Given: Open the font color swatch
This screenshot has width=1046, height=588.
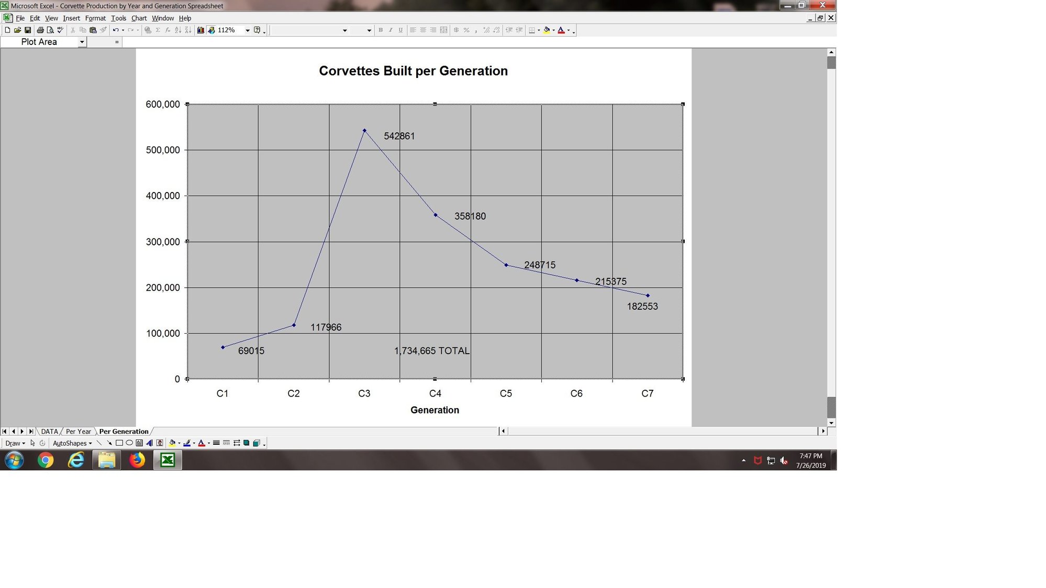Looking at the screenshot, I should tap(561, 30).
